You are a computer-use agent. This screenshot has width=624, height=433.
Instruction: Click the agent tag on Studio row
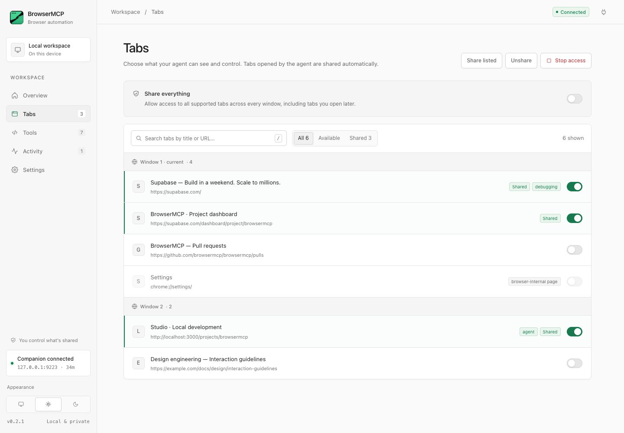(x=528, y=332)
